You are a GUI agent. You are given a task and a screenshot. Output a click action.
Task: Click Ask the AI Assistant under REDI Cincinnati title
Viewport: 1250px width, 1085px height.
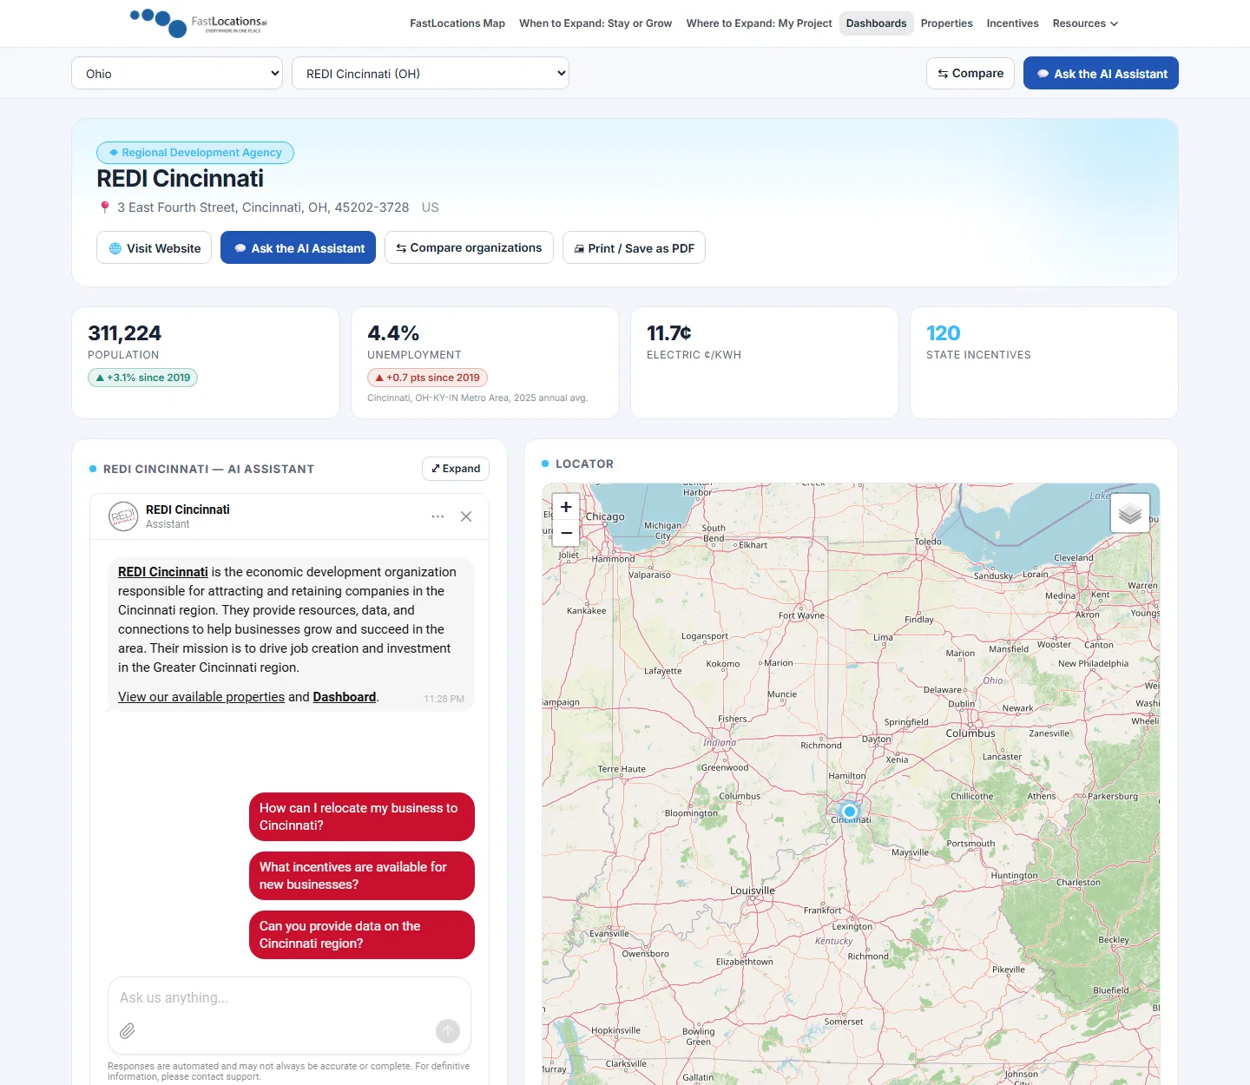pos(298,247)
